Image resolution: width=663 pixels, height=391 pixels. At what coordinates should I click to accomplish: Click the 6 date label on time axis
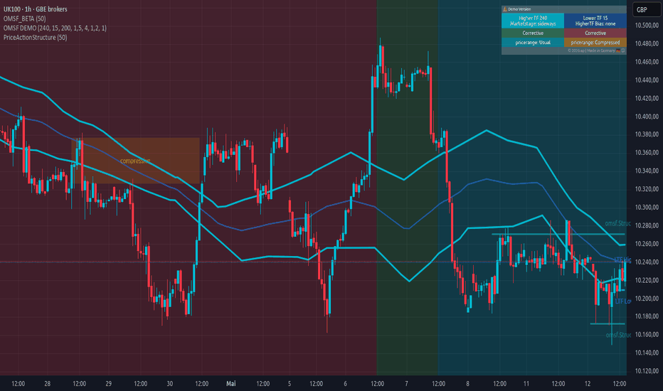[x=346, y=383]
